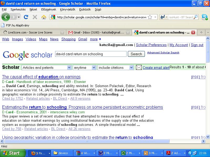Switch to the Gmail Inbox tab

click(x=99, y=32)
